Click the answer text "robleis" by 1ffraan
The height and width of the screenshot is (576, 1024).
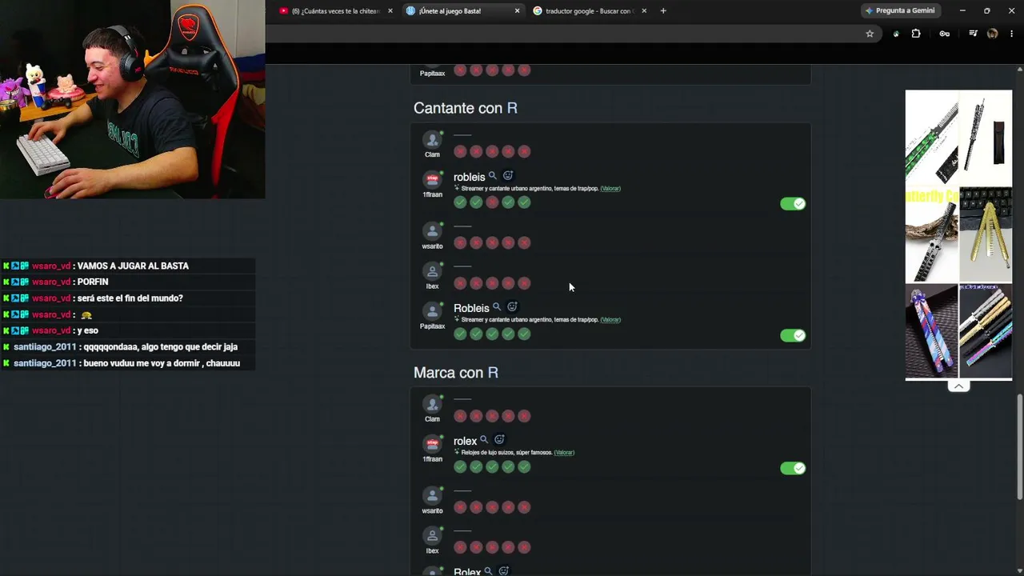point(470,177)
